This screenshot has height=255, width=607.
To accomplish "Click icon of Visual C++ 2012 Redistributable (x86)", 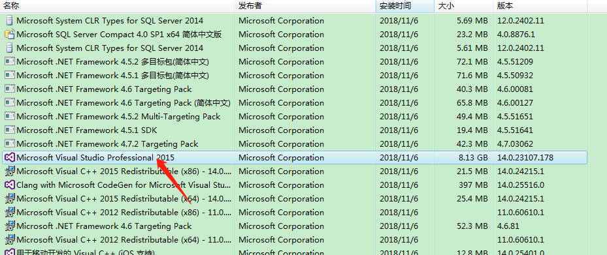I will [x=9, y=212].
